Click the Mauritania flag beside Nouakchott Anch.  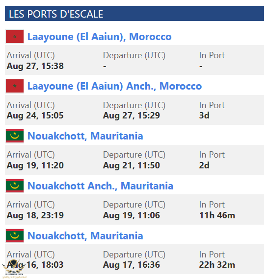pyautogui.click(x=15, y=186)
